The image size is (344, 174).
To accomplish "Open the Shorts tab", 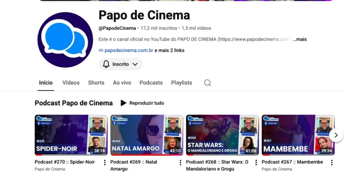I will (x=96, y=83).
